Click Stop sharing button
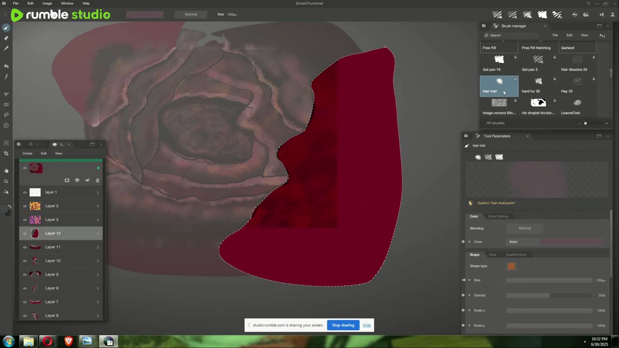 [343, 325]
